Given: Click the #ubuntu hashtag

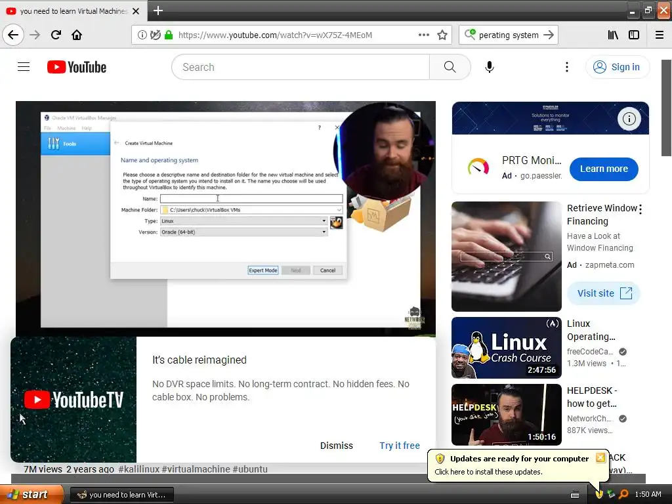Looking at the screenshot, I should [x=250, y=469].
